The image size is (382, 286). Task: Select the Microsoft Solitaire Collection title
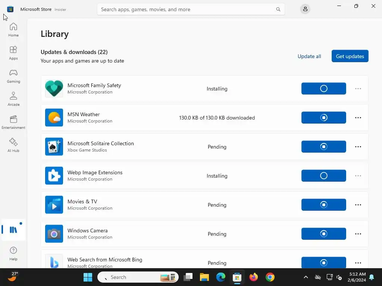(x=101, y=143)
